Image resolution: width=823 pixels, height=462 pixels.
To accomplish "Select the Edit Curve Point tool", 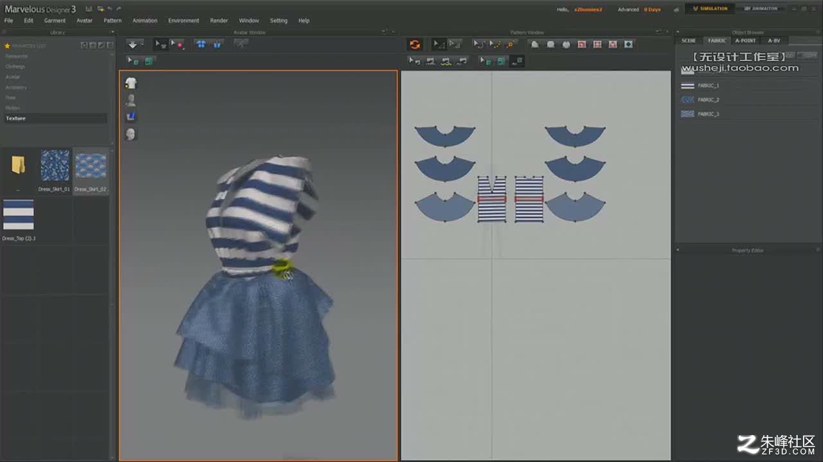I will click(x=494, y=44).
